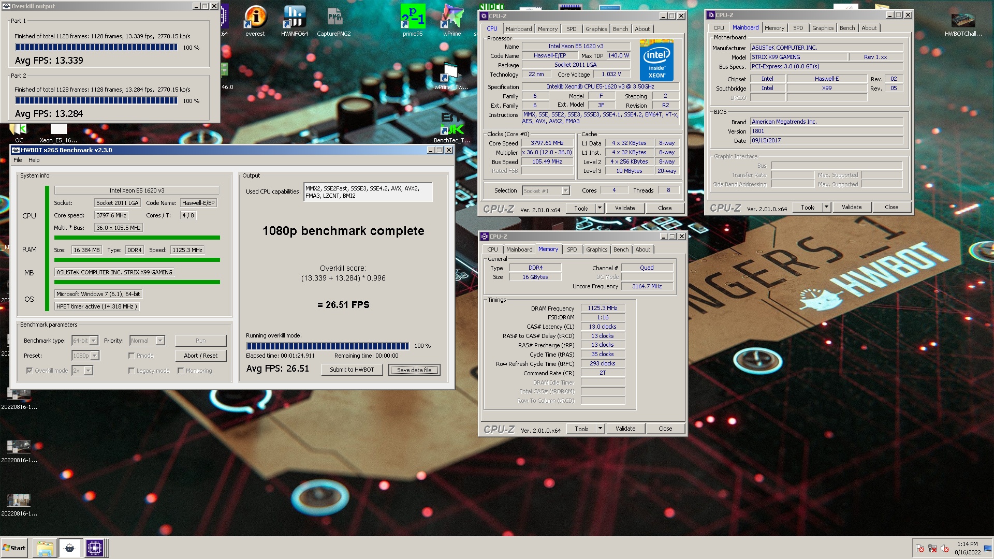The height and width of the screenshot is (559, 994).
Task: Toggle the Pmode checkbox
Action: click(131, 356)
